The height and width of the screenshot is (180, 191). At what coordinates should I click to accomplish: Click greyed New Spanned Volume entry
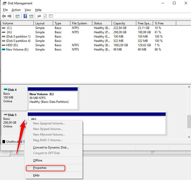(x=53, y=123)
